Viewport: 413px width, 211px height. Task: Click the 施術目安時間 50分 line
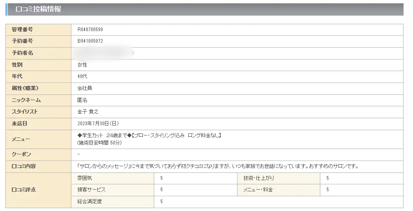(100, 143)
